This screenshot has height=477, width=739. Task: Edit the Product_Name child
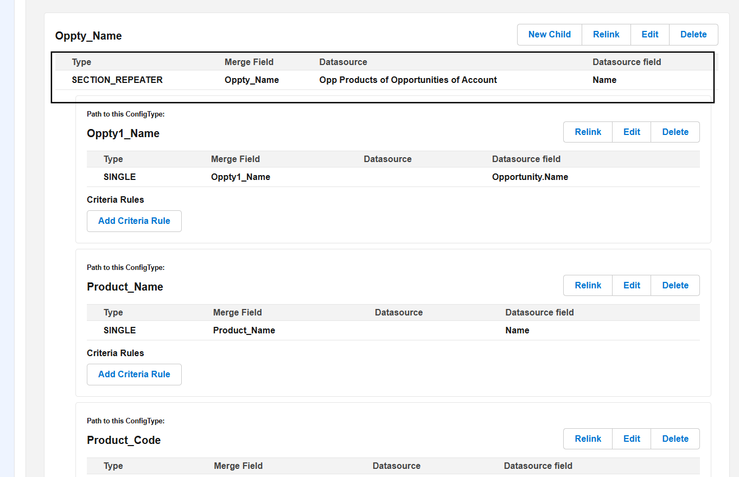(x=632, y=286)
